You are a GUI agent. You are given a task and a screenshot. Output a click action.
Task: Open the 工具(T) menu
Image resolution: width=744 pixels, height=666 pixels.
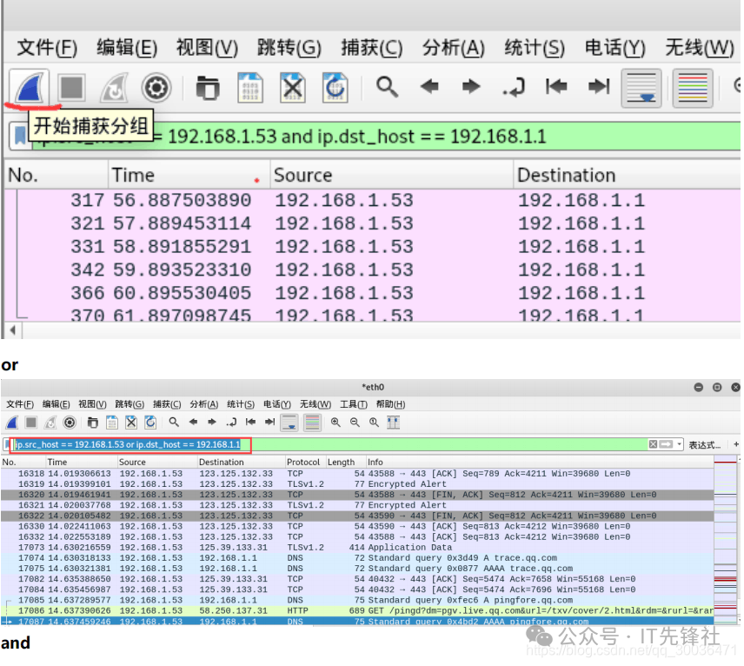(353, 404)
